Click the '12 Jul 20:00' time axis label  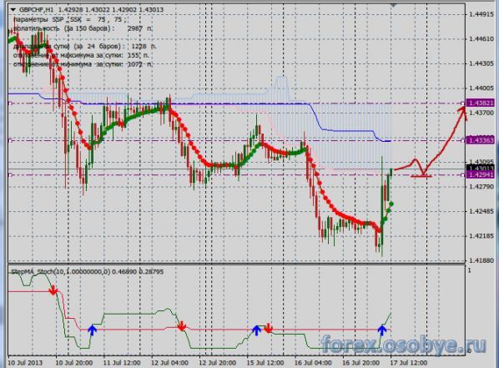(x=217, y=363)
